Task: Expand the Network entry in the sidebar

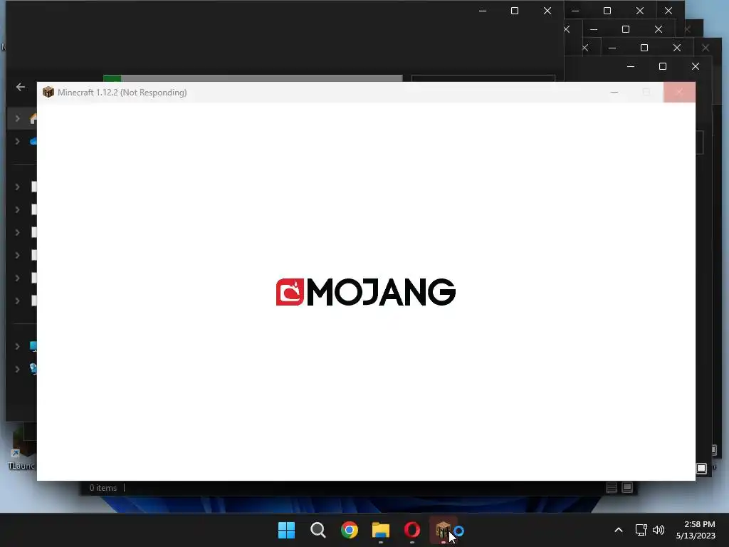Action: (17, 369)
